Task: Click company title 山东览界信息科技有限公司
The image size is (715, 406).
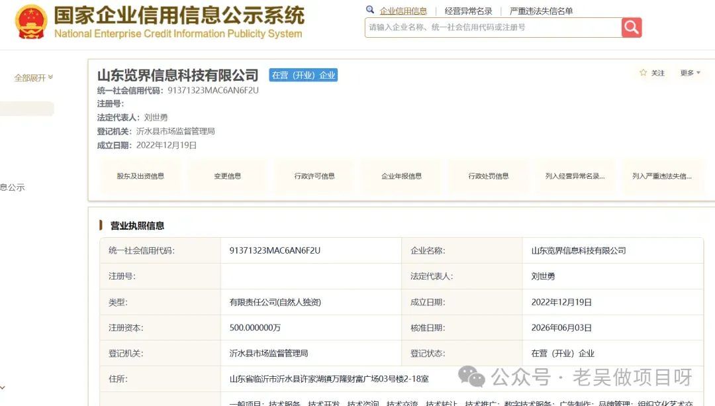Action: pyautogui.click(x=178, y=76)
